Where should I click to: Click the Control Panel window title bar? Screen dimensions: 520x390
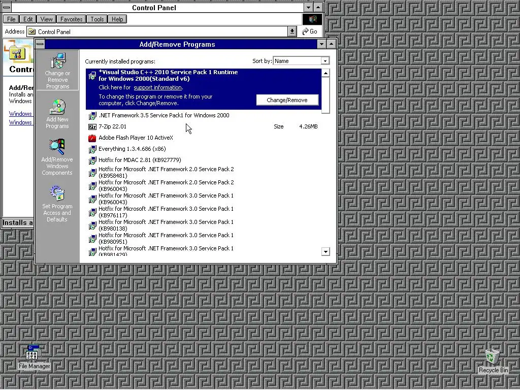(157, 7)
